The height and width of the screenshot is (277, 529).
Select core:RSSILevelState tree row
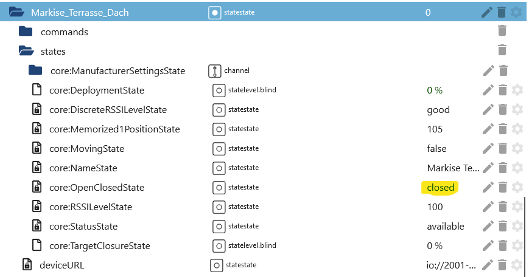[x=91, y=207]
